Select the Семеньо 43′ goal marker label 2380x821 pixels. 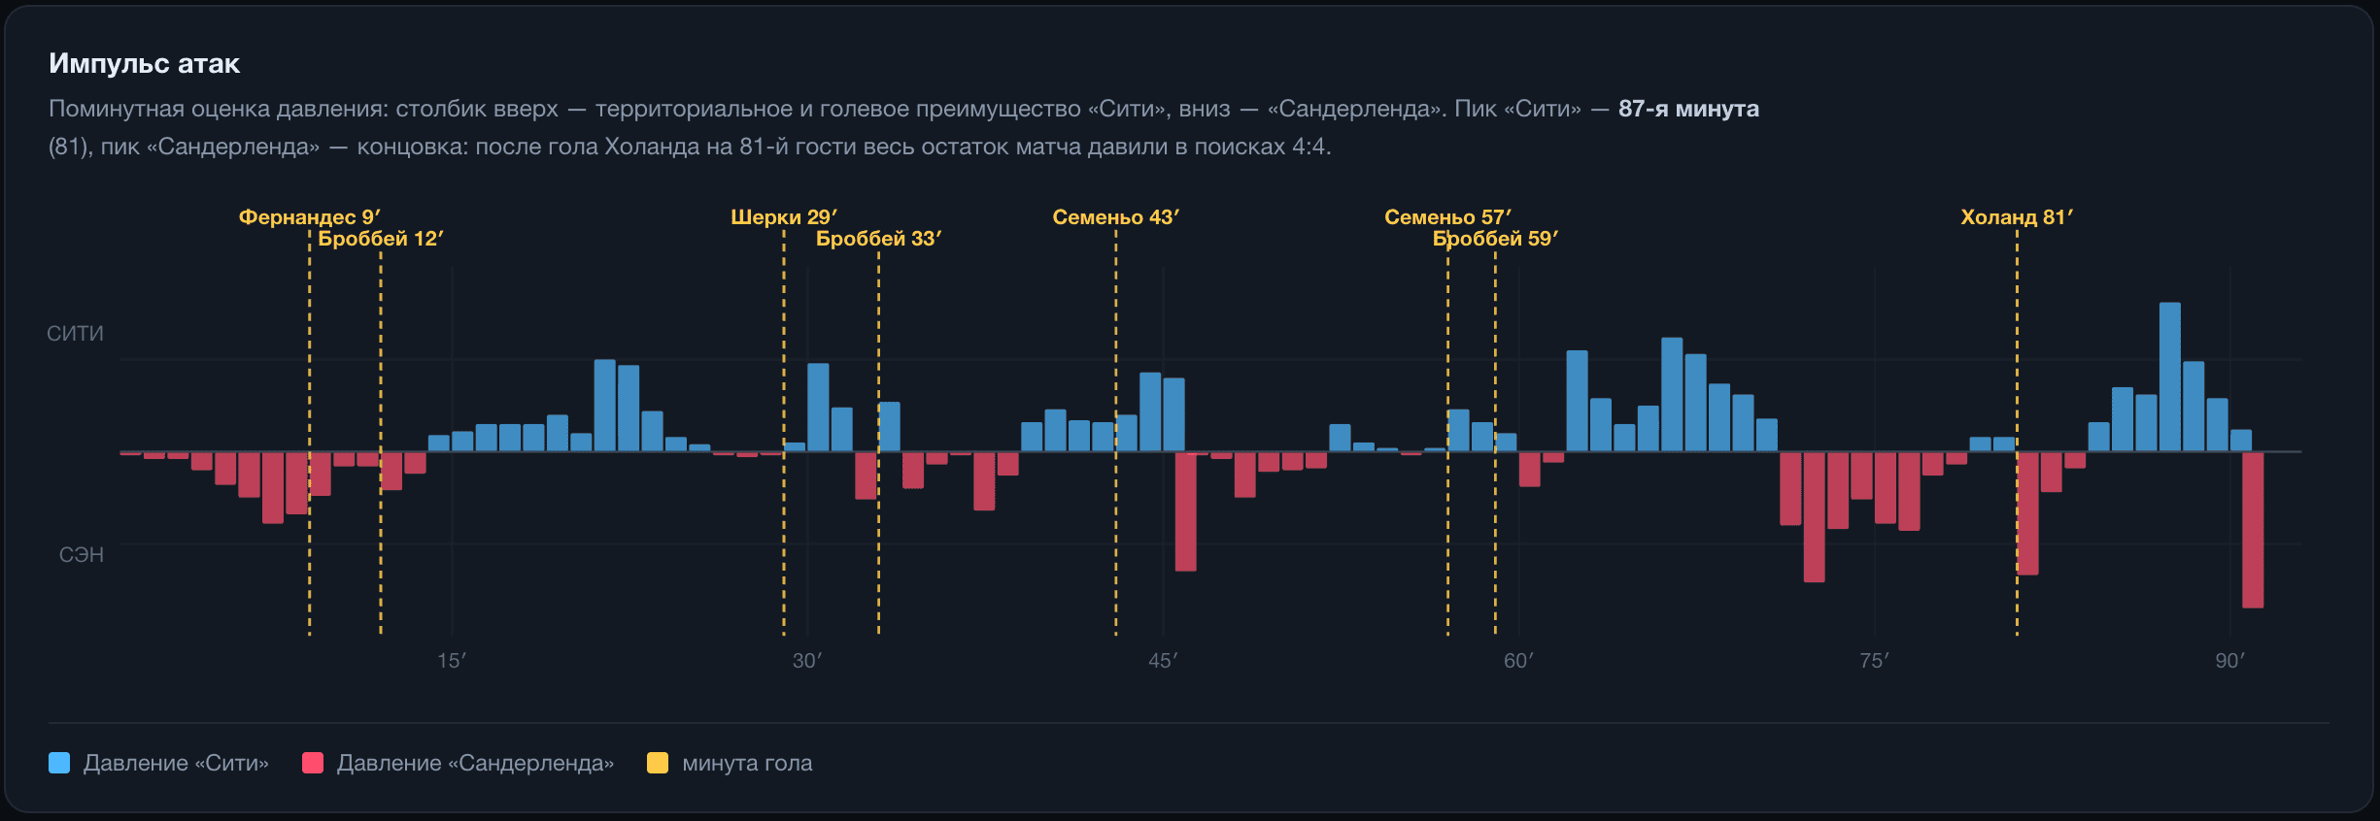[x=1116, y=216]
